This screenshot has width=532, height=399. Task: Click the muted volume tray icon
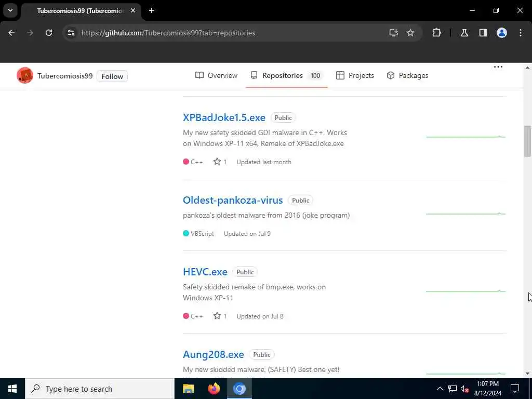464,389
